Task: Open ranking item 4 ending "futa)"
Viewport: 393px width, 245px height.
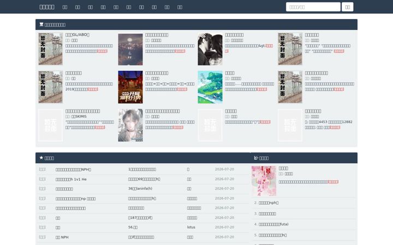Action: click(273, 224)
